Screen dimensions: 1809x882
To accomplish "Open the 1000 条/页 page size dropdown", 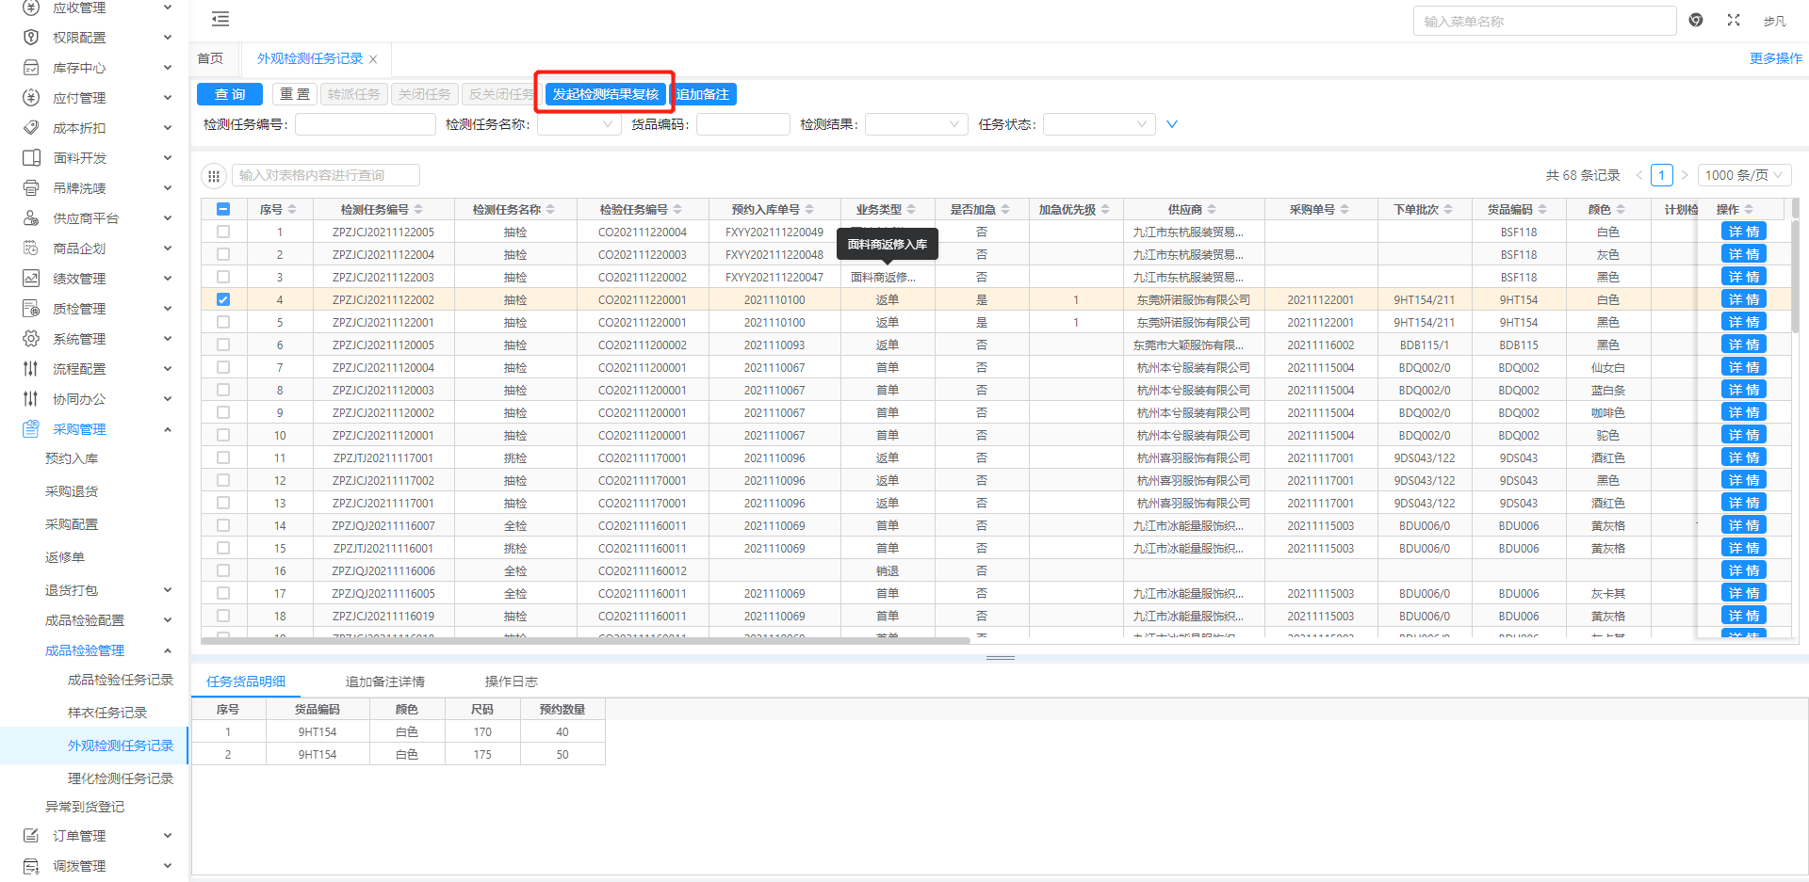I will pos(1743,175).
